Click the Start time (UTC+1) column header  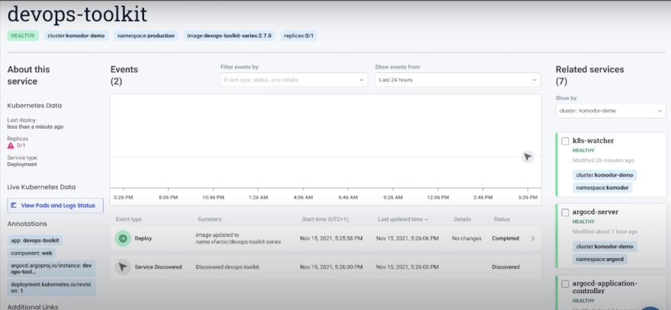[325, 219]
